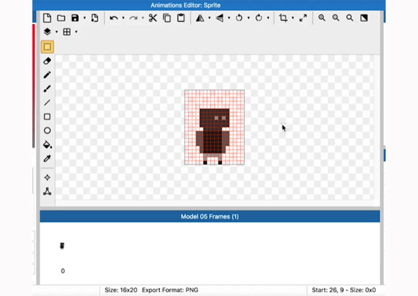
Task: Expand the vertical flip options arrow
Action: point(229,18)
